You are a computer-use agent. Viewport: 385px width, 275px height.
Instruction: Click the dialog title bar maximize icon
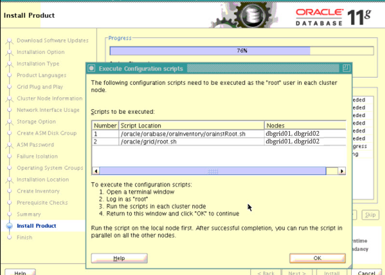(x=346, y=68)
